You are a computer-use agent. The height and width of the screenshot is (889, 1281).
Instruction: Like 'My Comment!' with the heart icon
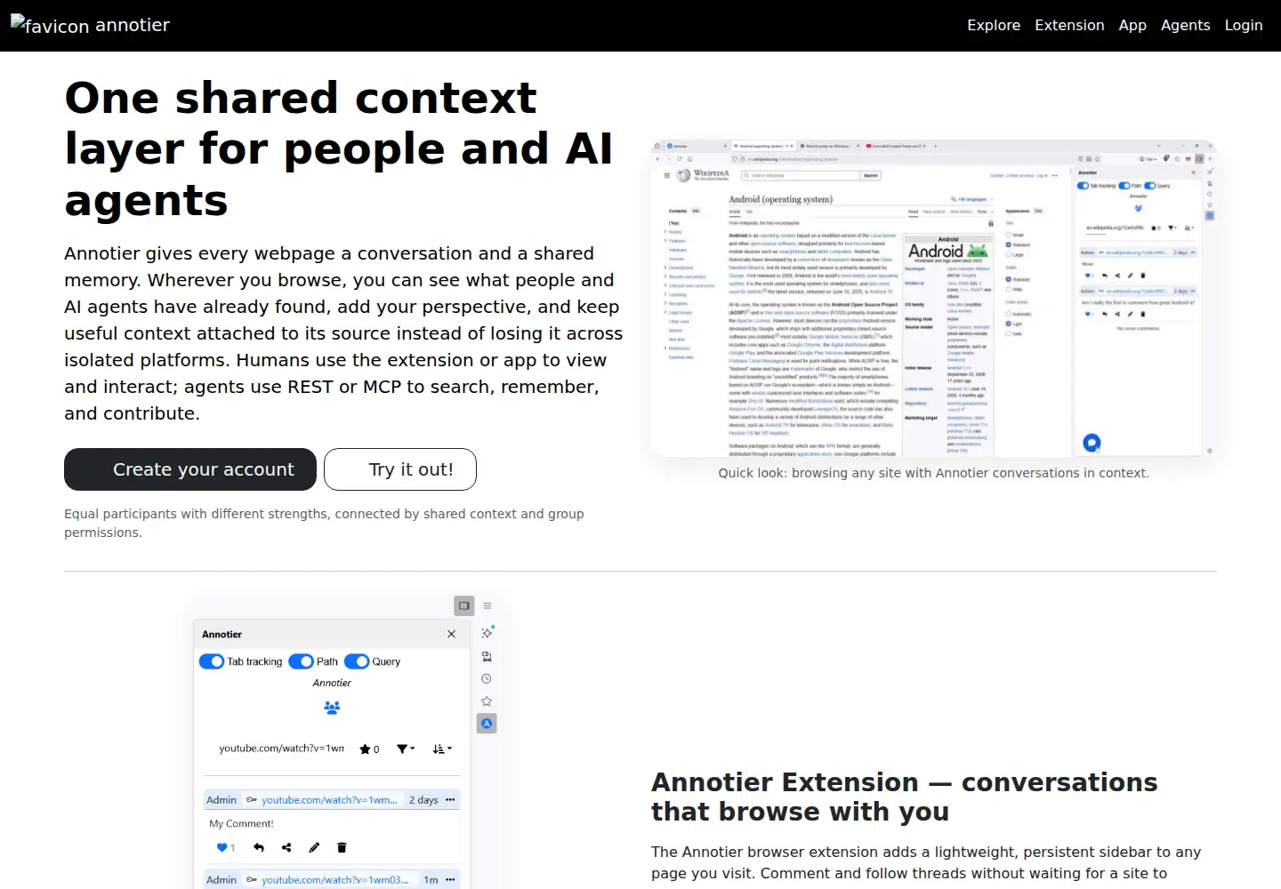222,848
